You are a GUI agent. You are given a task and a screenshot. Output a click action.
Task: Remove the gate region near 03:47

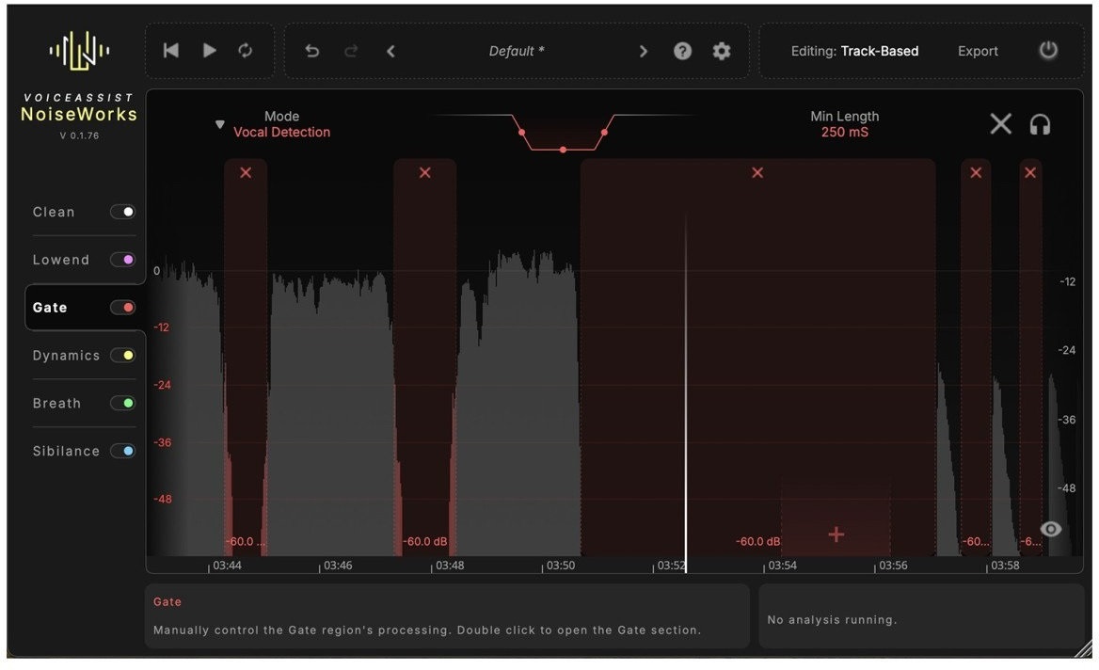click(424, 172)
